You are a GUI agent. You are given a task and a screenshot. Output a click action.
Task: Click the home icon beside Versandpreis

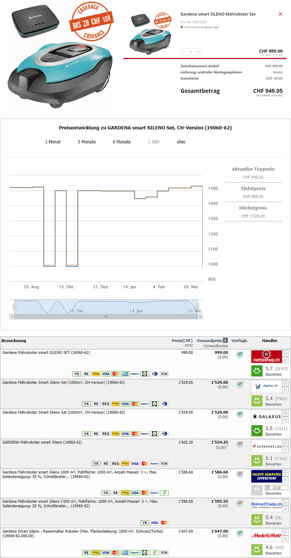[x=226, y=341]
